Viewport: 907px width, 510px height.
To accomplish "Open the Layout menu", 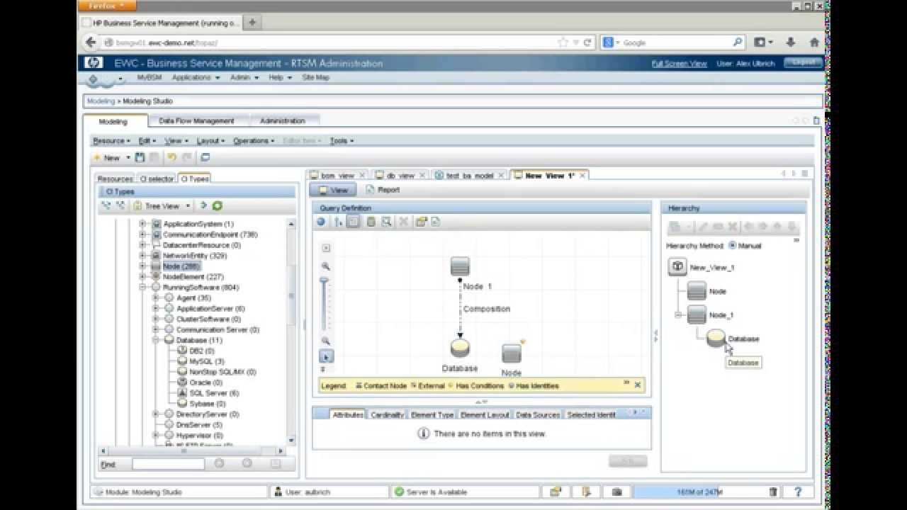I will pyautogui.click(x=210, y=141).
